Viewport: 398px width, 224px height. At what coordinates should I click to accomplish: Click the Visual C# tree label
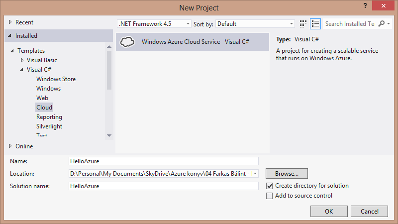pyautogui.click(x=39, y=70)
